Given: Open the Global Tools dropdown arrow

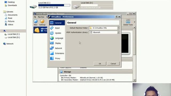Looking at the screenshot, I should coord(135,22).
